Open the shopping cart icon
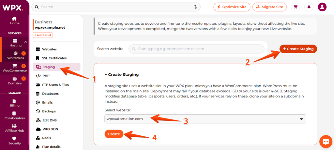The image size is (334, 150). 296,7
